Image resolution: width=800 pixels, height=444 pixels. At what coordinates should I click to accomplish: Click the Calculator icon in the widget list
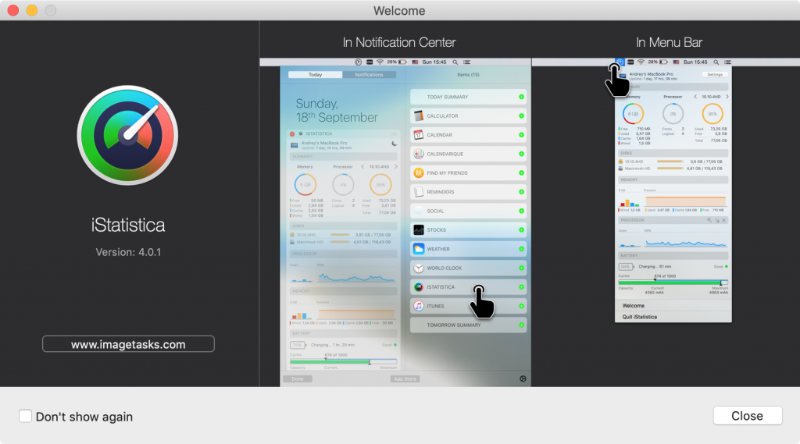419,115
